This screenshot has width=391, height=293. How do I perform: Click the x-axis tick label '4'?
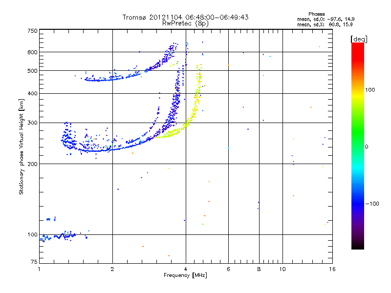(186, 269)
